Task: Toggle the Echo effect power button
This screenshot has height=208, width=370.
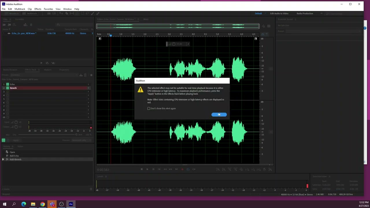Action: 8,84
